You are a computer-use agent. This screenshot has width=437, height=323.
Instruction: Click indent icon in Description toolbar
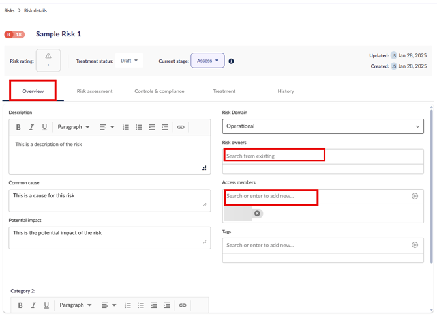click(165, 127)
